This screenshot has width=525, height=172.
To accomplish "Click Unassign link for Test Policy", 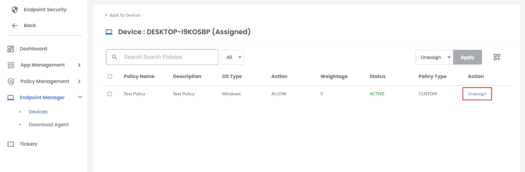I will (477, 94).
